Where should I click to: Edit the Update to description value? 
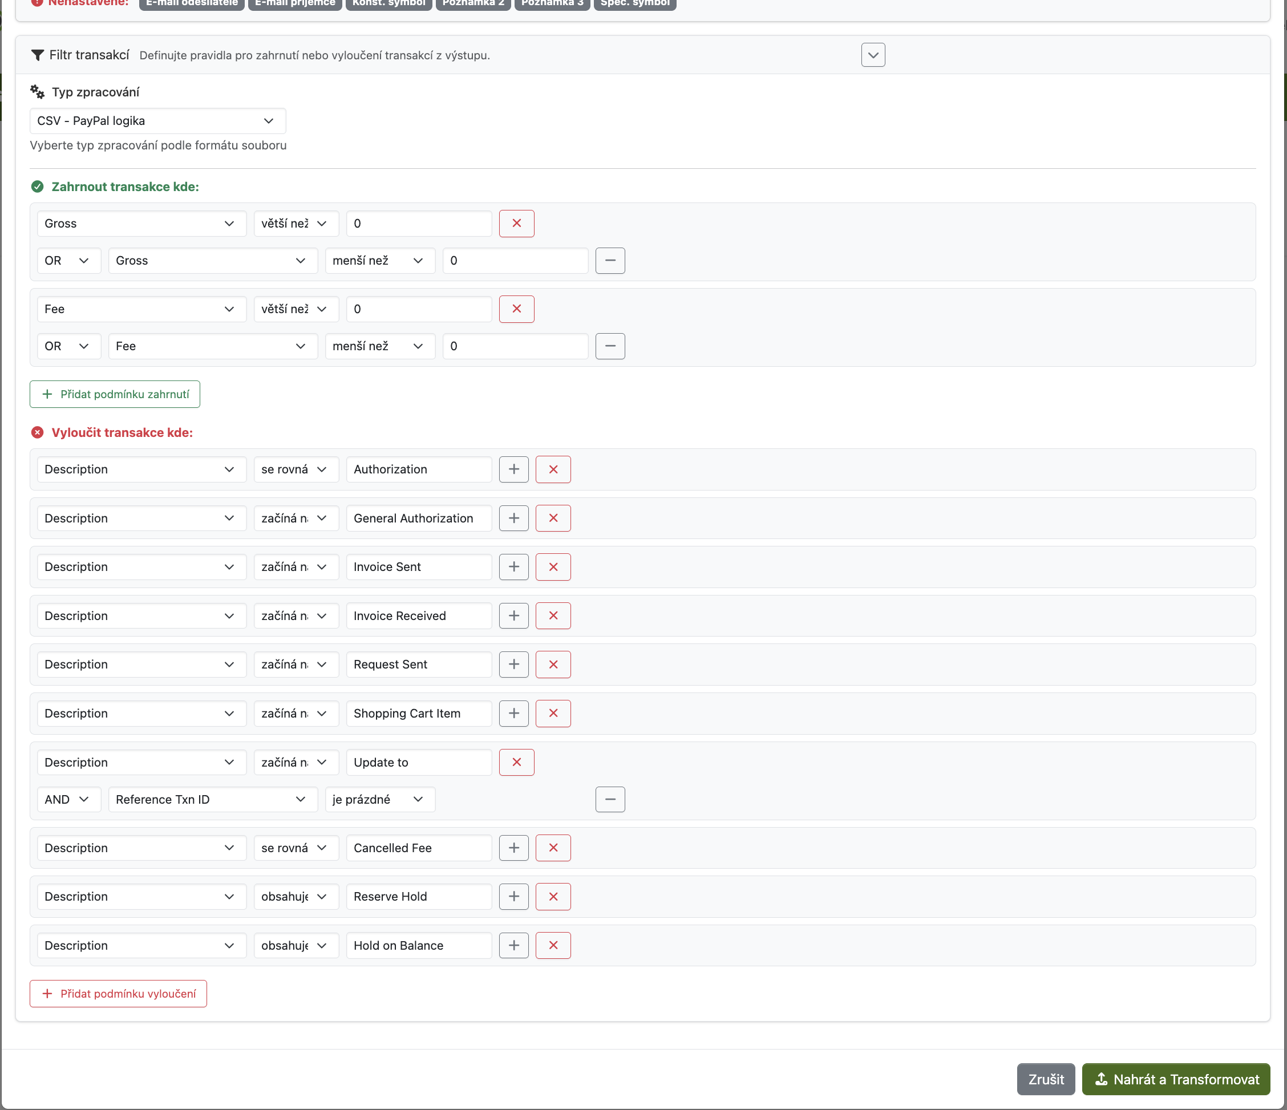tap(419, 762)
